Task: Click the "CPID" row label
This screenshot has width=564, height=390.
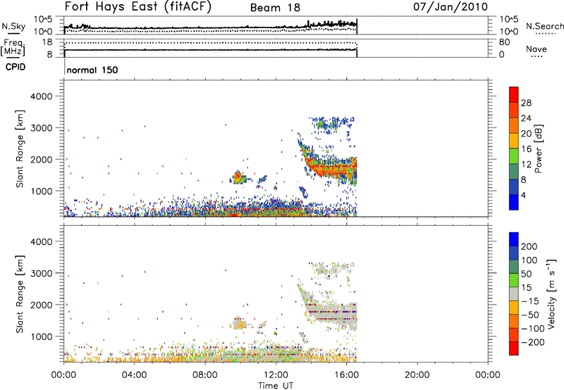Action: click(16, 67)
